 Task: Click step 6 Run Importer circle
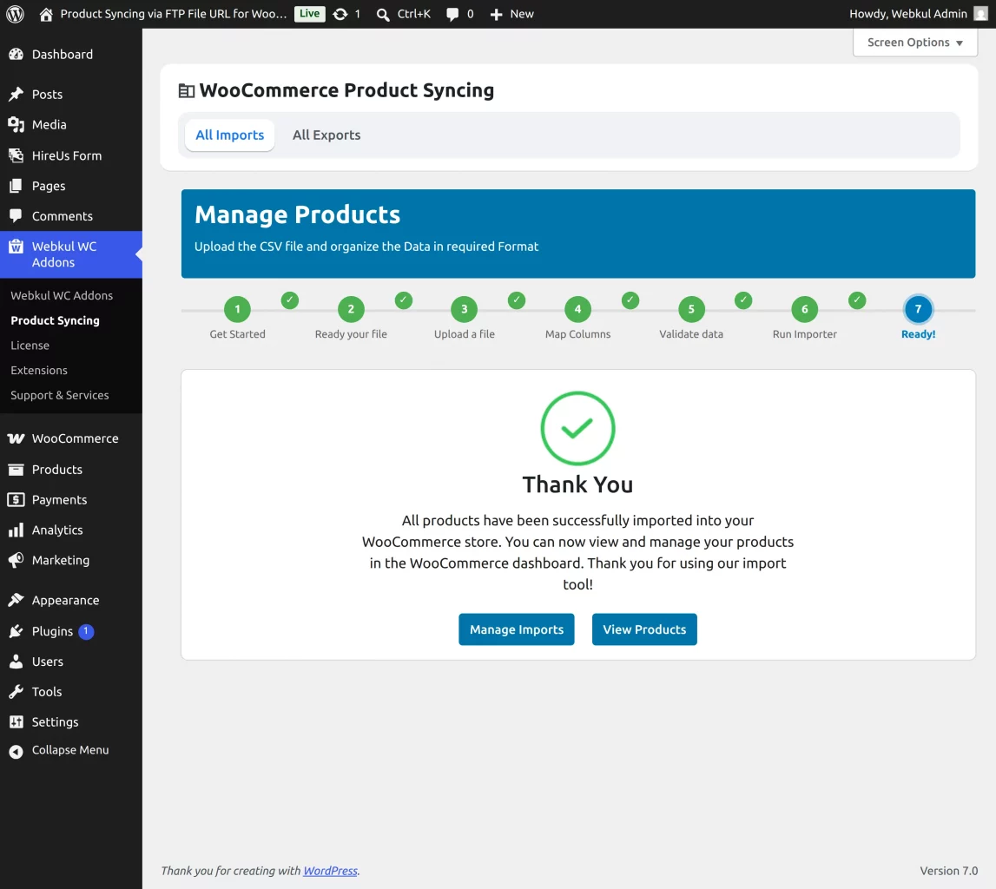pos(805,309)
